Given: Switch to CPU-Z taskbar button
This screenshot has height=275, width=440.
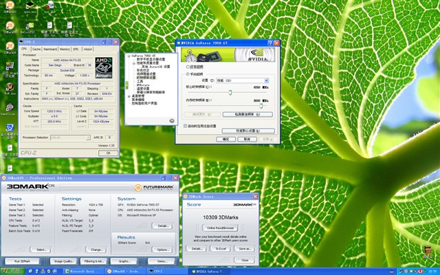Looking at the screenshot, I should coord(167,272).
